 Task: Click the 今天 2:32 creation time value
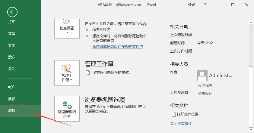(205, 43)
